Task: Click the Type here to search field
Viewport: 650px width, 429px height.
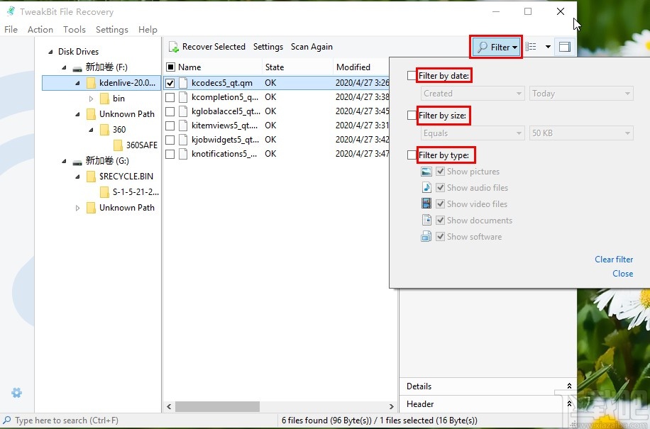Action: tap(67, 420)
